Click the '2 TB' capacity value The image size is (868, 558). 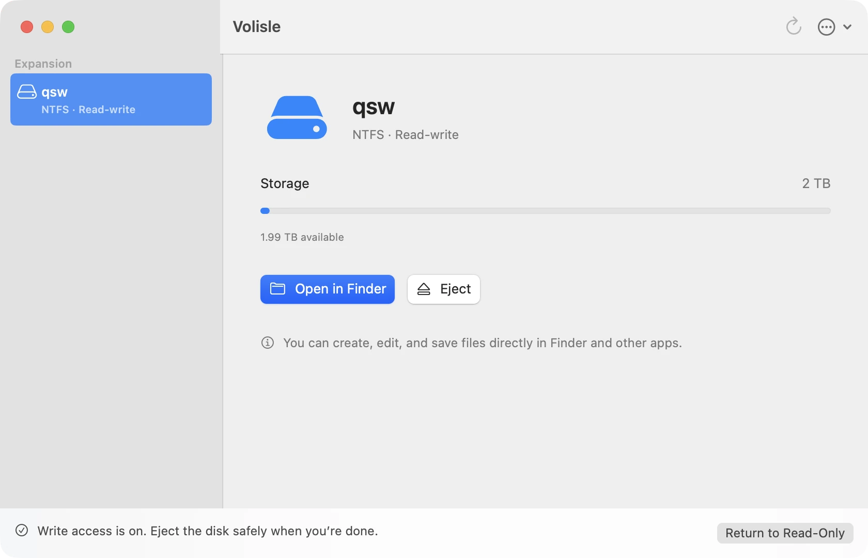816,183
